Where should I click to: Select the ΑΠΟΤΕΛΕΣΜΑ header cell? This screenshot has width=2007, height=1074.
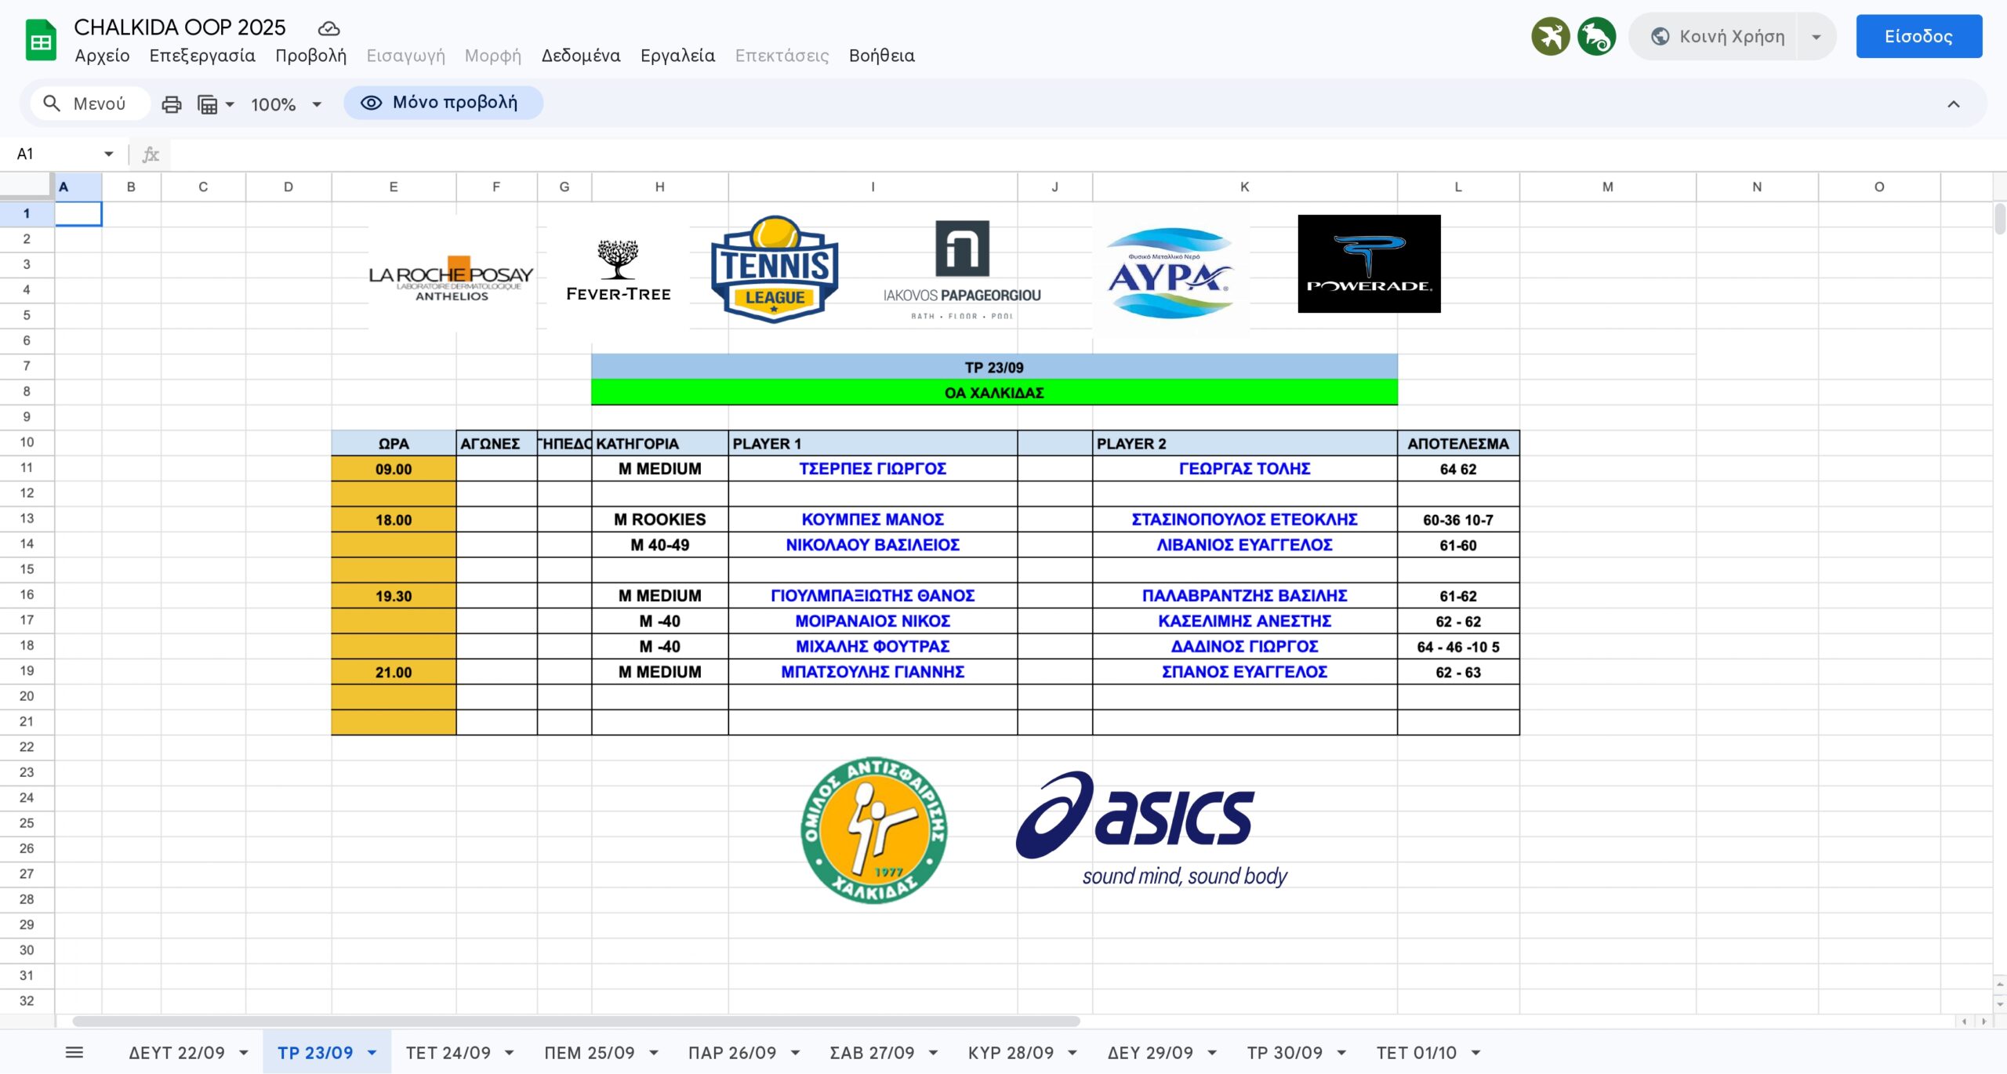[1458, 444]
